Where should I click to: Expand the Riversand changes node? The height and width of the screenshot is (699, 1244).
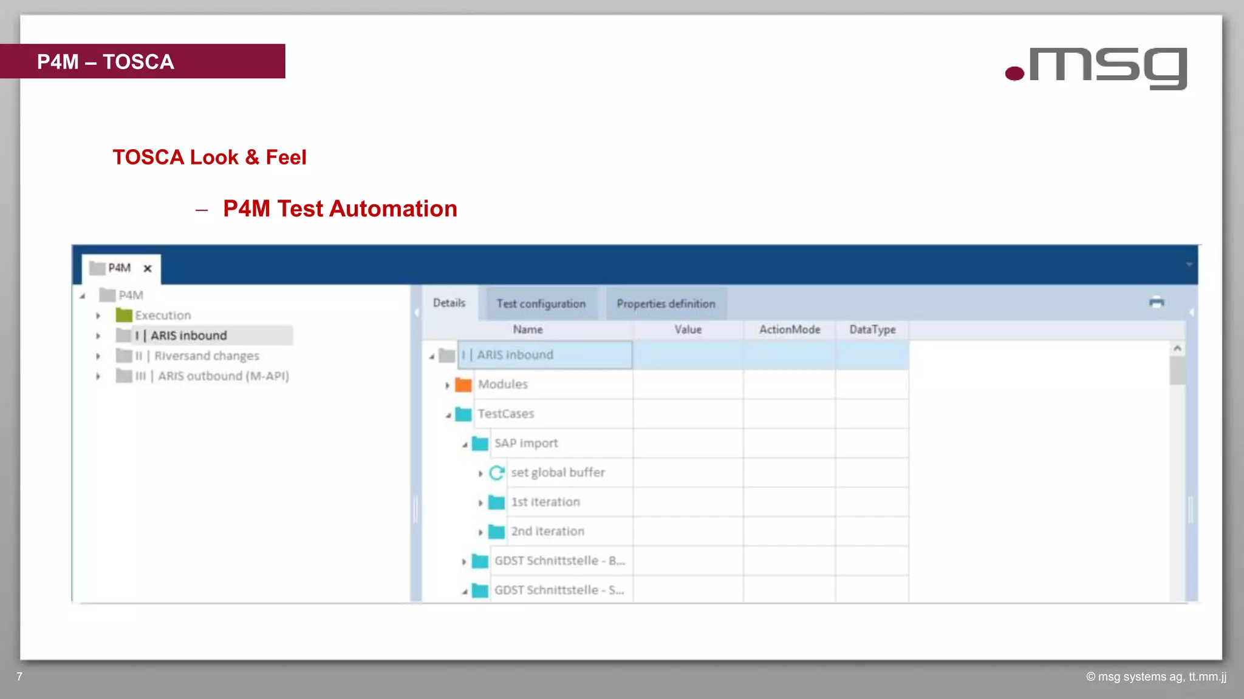(x=98, y=356)
